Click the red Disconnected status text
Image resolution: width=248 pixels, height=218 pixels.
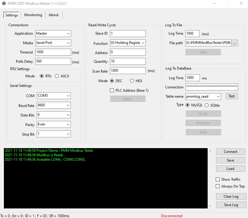pos(172,216)
